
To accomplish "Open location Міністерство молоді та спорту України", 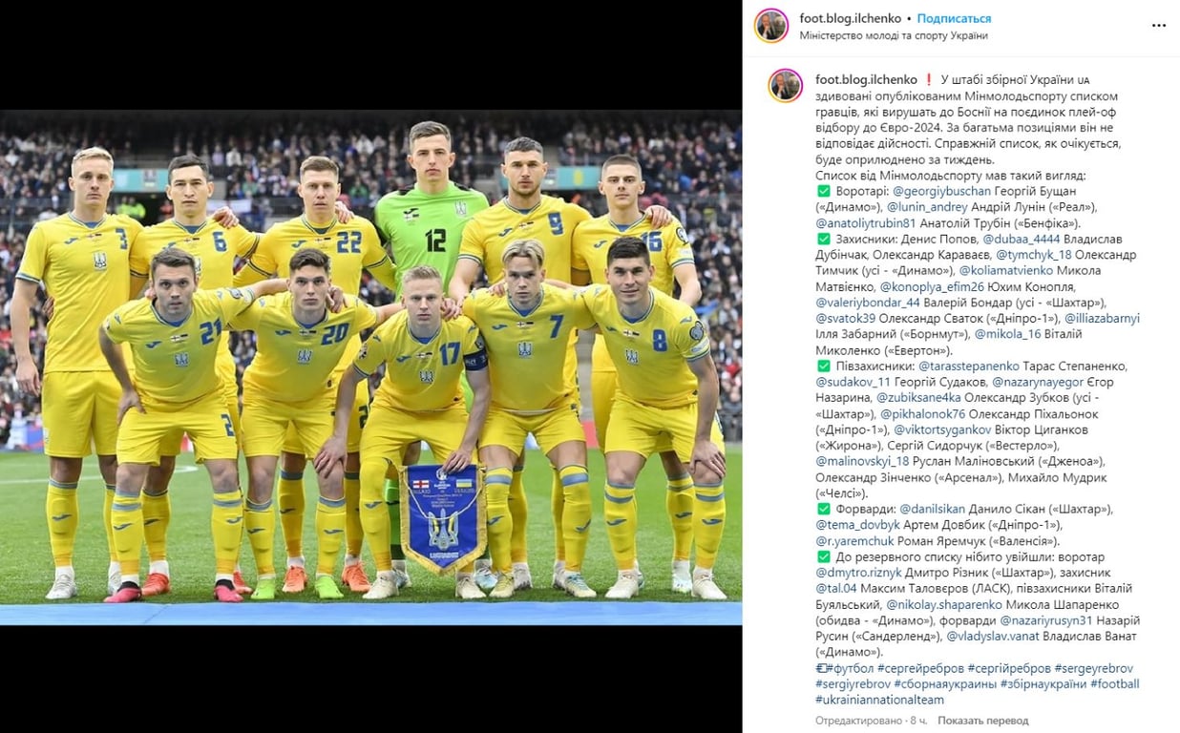I will click(x=894, y=35).
